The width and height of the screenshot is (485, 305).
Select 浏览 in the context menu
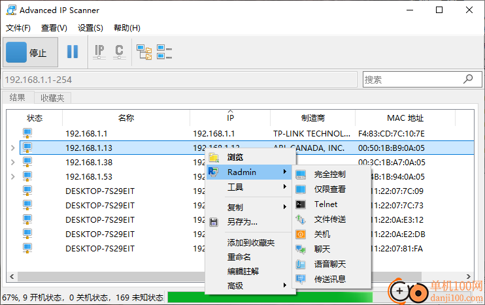[x=248, y=157]
